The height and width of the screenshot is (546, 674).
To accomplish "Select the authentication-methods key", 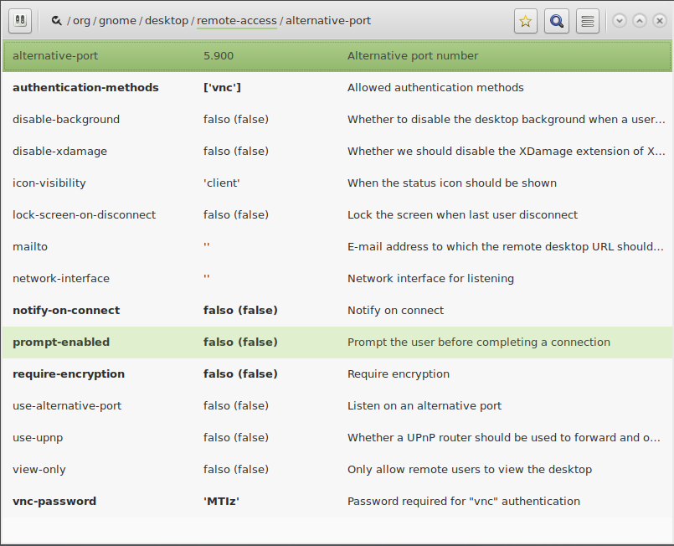I will (337, 88).
